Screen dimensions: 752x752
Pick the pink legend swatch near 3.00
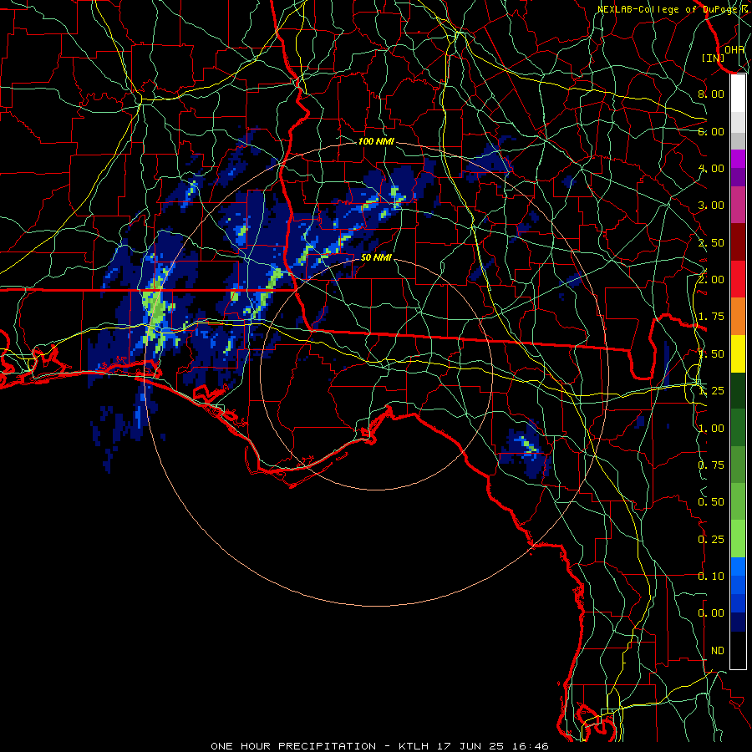(x=738, y=205)
